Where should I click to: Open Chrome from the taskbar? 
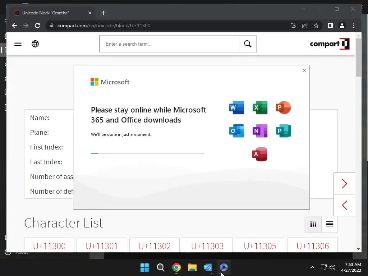176,267
